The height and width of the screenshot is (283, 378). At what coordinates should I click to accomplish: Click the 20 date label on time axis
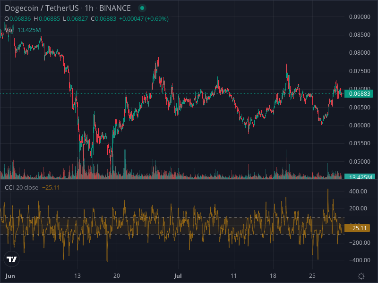tap(117, 276)
